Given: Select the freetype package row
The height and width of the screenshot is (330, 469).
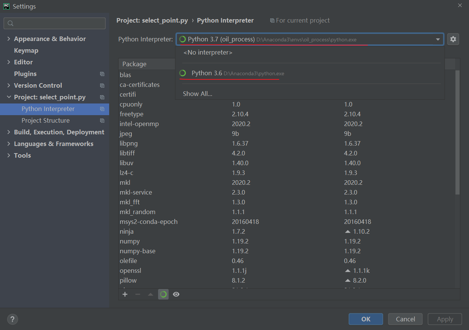Looking at the screenshot, I should [287, 114].
